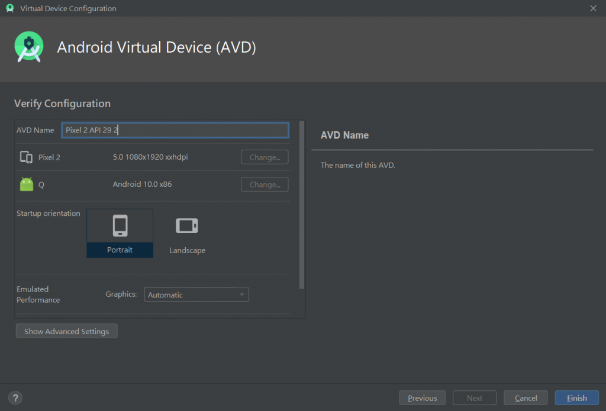
Task: Change the Android 10.0 x86 system image
Action: [x=265, y=185]
